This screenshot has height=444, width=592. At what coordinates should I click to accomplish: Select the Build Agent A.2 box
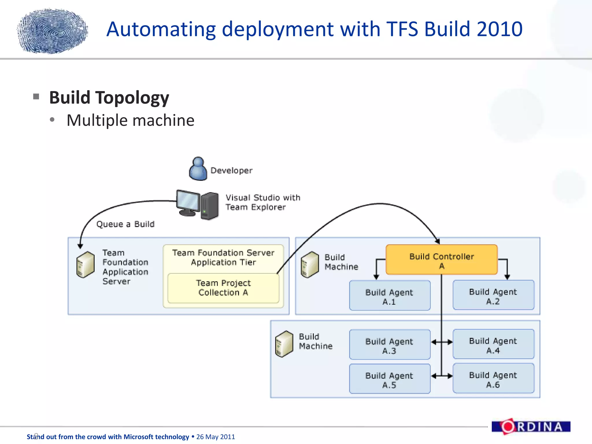[x=493, y=295]
